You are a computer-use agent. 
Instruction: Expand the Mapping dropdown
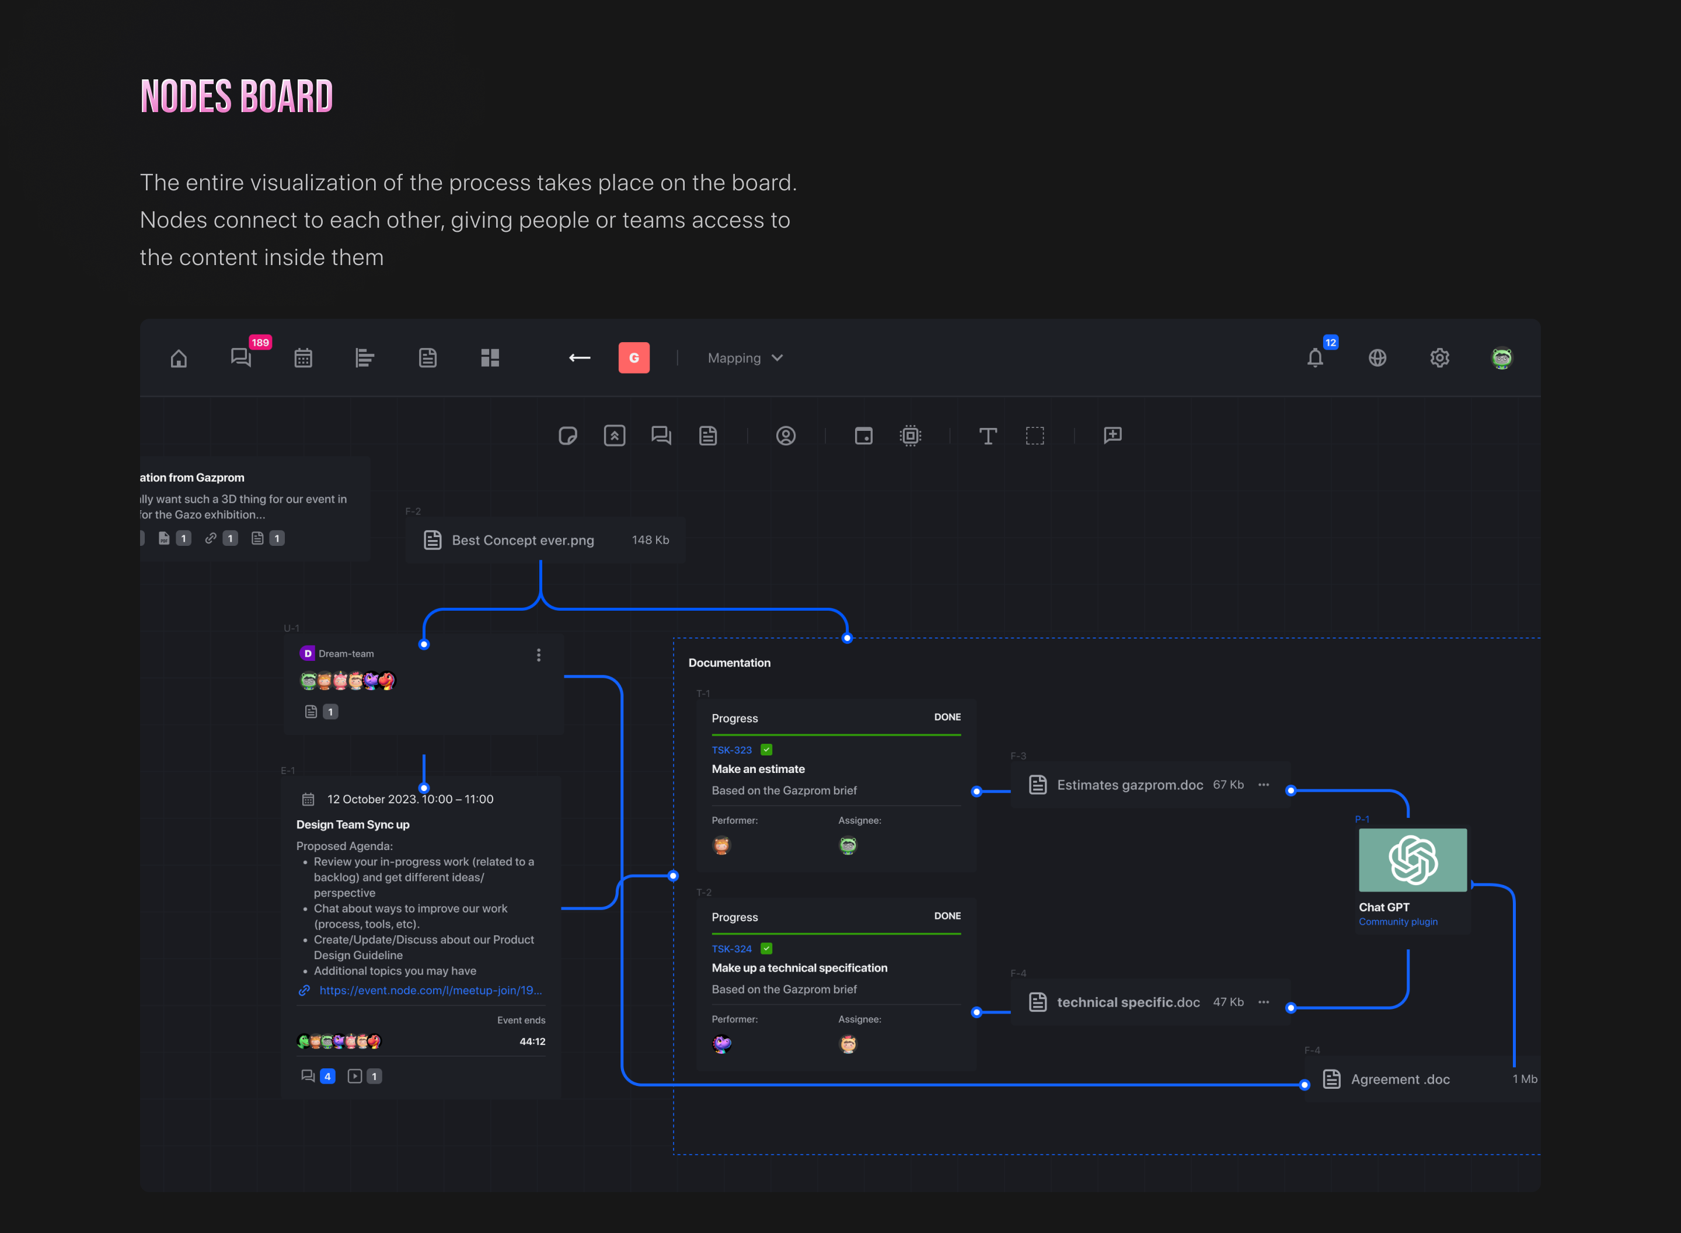point(745,358)
